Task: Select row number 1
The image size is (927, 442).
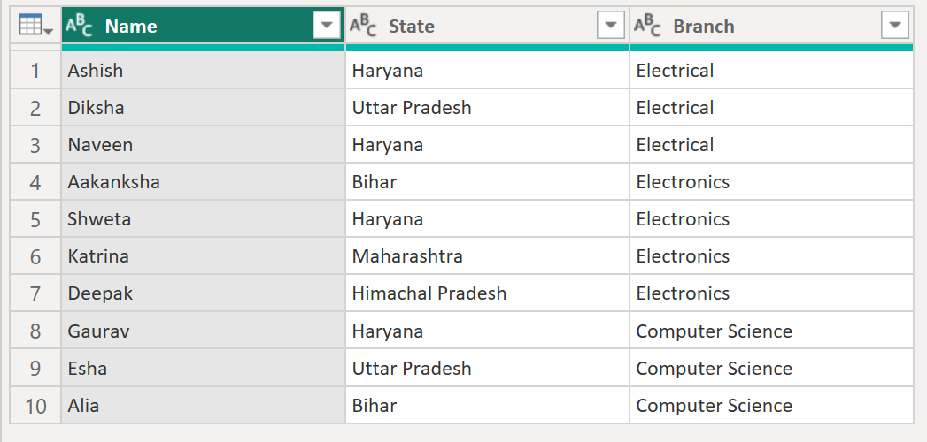Action: click(x=35, y=71)
